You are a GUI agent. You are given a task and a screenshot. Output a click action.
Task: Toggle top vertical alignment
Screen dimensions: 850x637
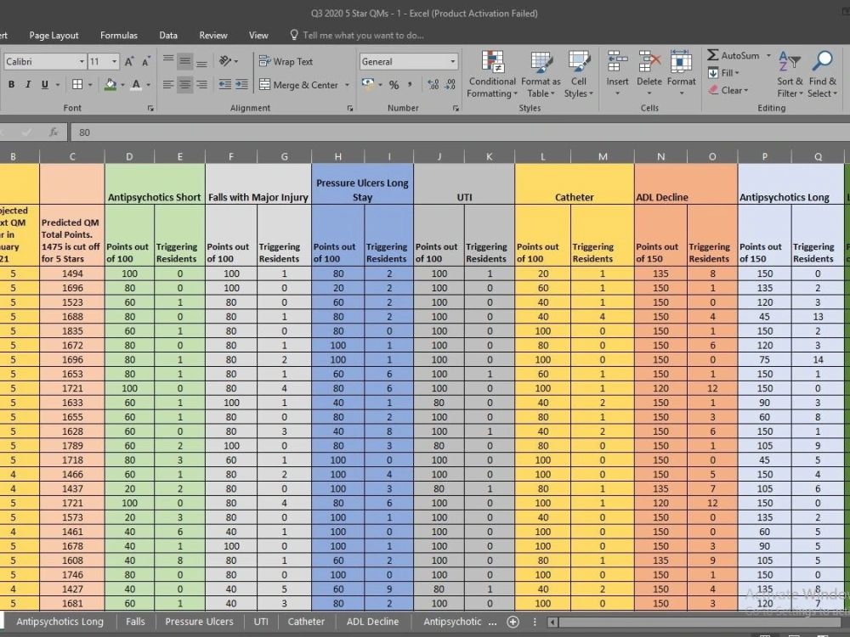tap(168, 61)
